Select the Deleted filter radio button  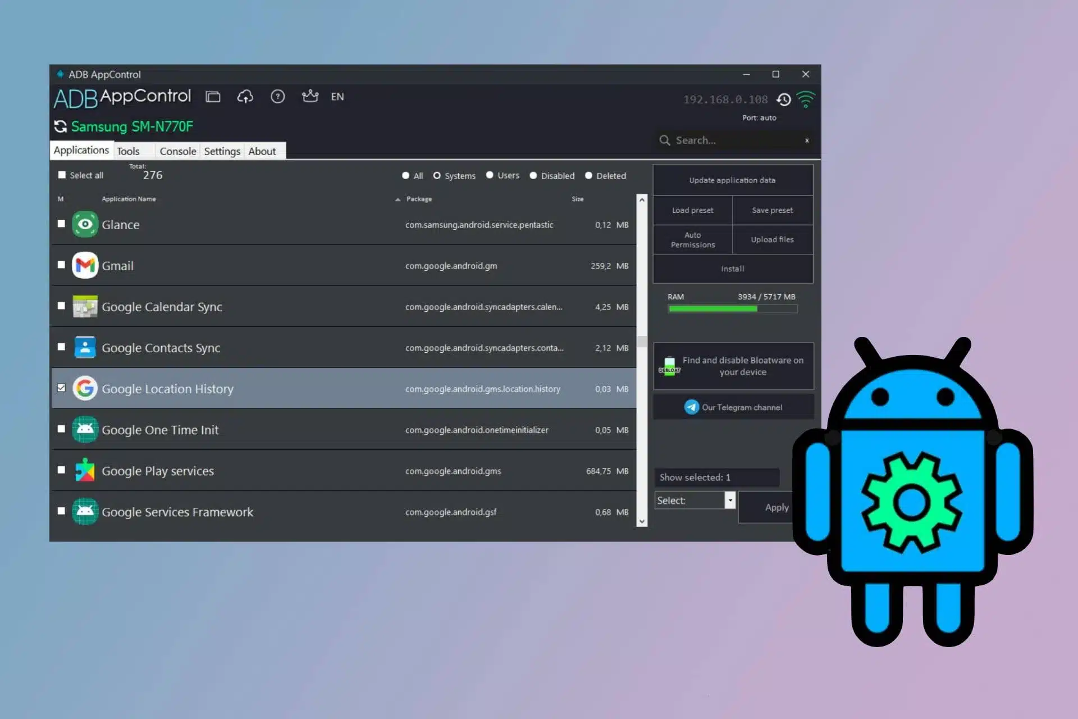point(588,175)
